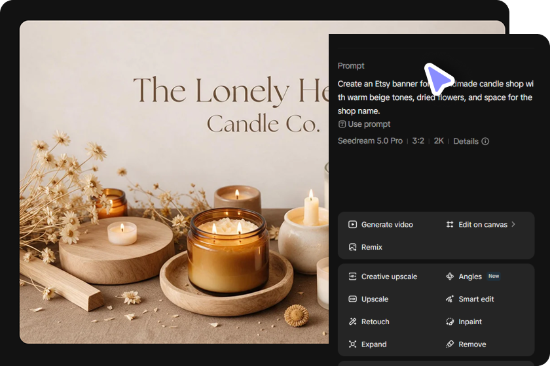Click the Remix icon

click(x=352, y=247)
